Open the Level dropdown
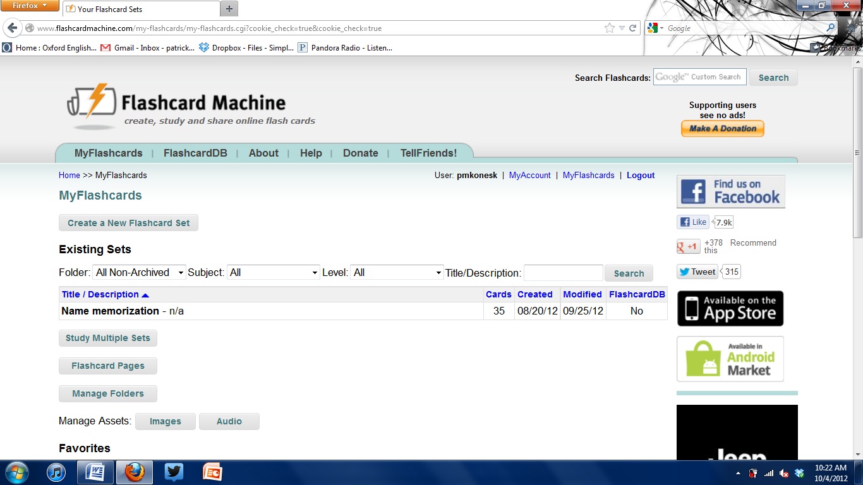This screenshot has width=863, height=485. 397,272
